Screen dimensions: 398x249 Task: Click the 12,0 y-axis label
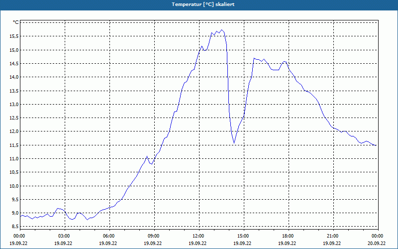pyautogui.click(x=14, y=131)
